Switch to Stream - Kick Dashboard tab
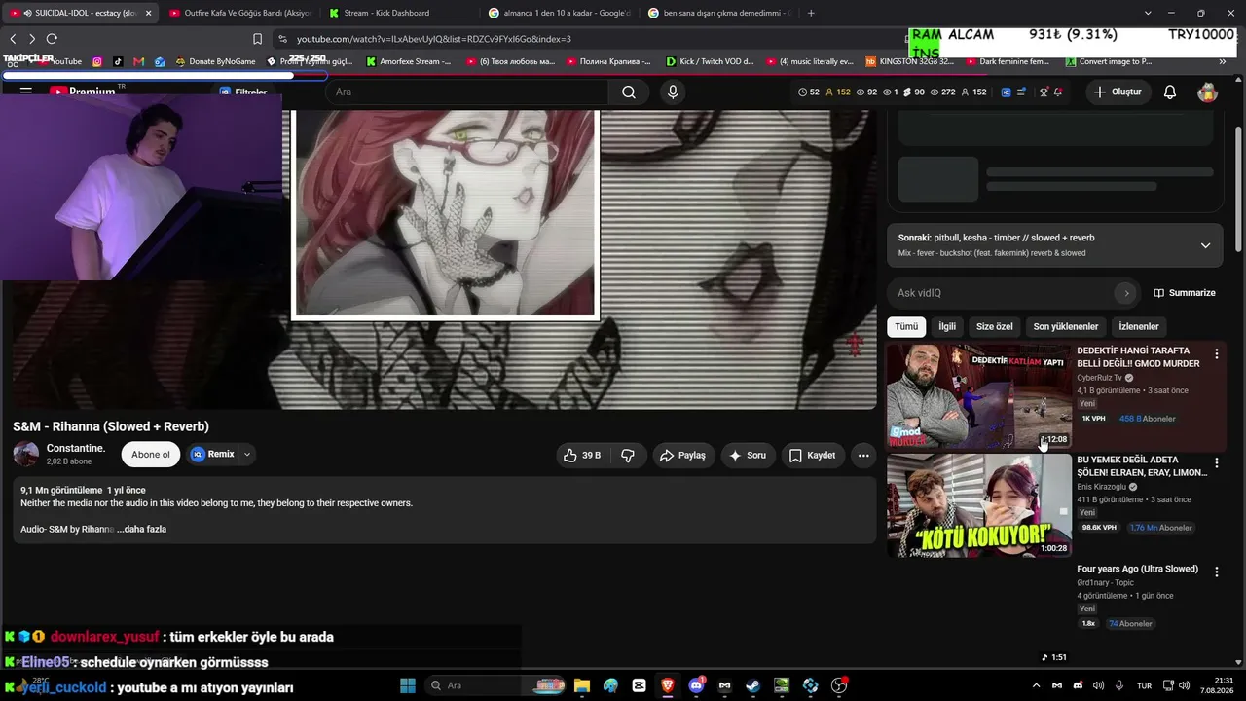 (x=397, y=13)
